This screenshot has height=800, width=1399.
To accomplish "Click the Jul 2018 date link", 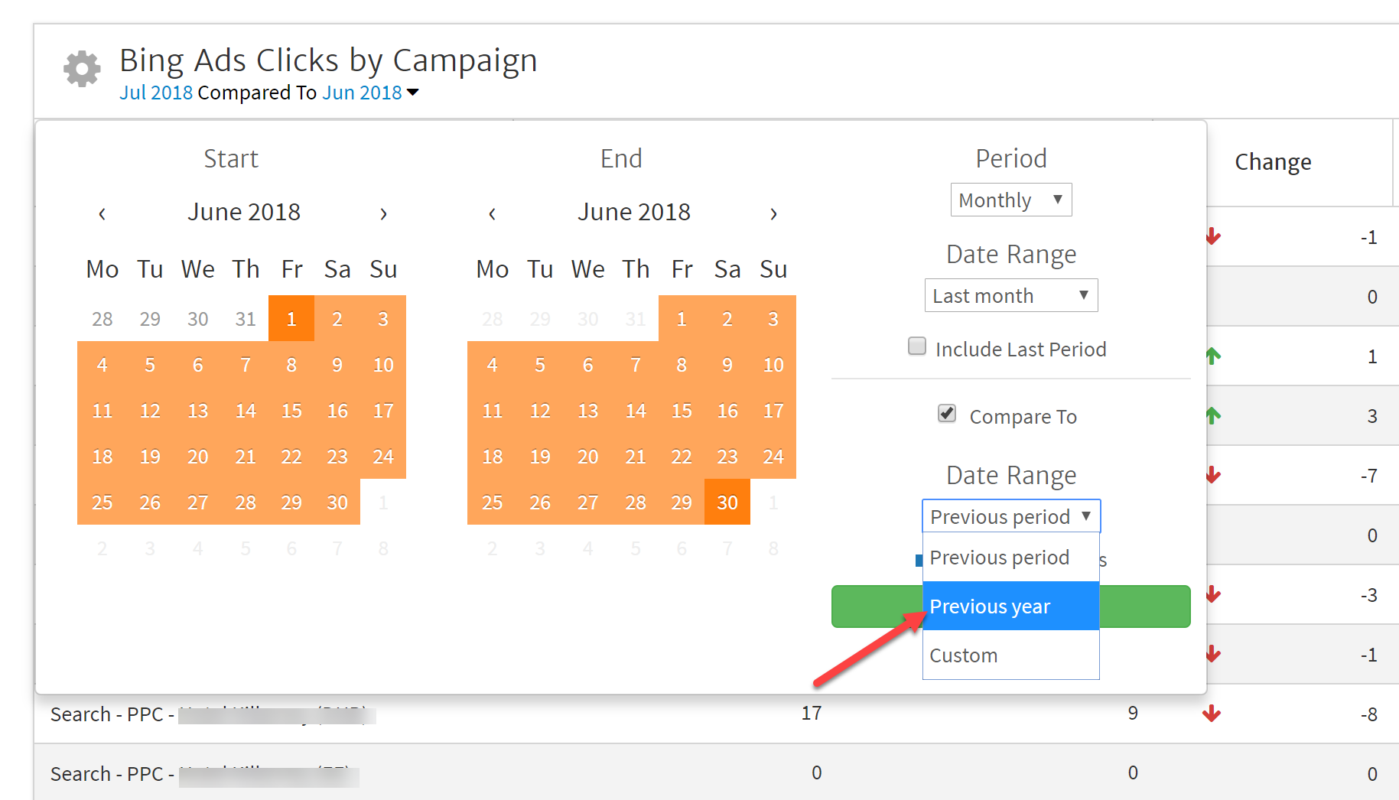I will point(156,93).
